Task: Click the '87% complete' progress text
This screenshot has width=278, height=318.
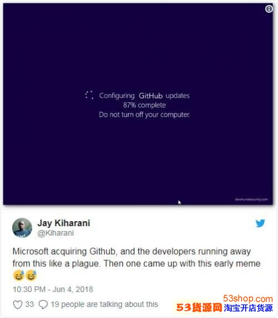Action: (x=145, y=105)
